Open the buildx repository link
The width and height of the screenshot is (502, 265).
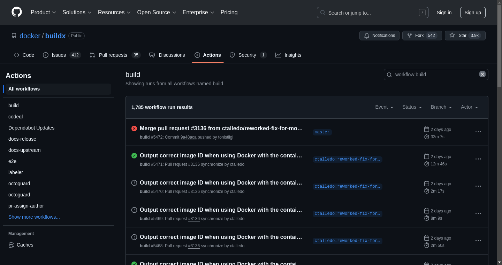55,36
